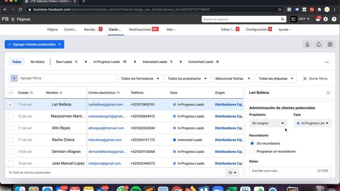Check Jose Manuel Lopez row checkbox
This screenshot has width=340, height=191.
(11, 163)
